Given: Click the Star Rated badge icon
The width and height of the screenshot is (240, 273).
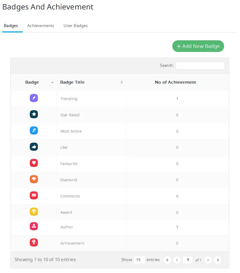Looking at the screenshot, I should pyautogui.click(x=34, y=114).
